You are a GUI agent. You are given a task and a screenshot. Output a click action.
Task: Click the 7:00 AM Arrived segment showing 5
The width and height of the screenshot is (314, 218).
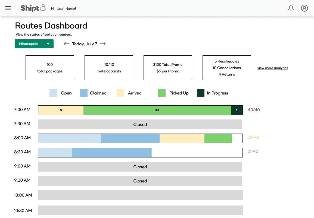coord(61,110)
